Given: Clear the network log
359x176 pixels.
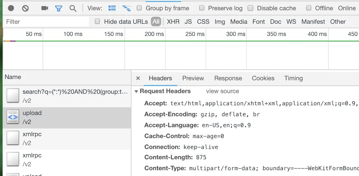Looking at the screenshot, I should click(25, 8).
